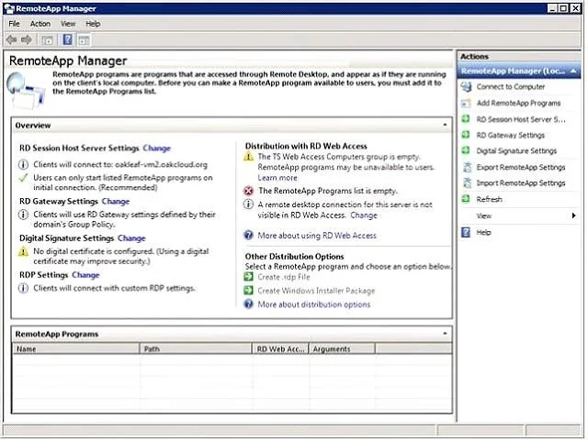Collapse the RemoteApp Programs section

tap(445, 333)
